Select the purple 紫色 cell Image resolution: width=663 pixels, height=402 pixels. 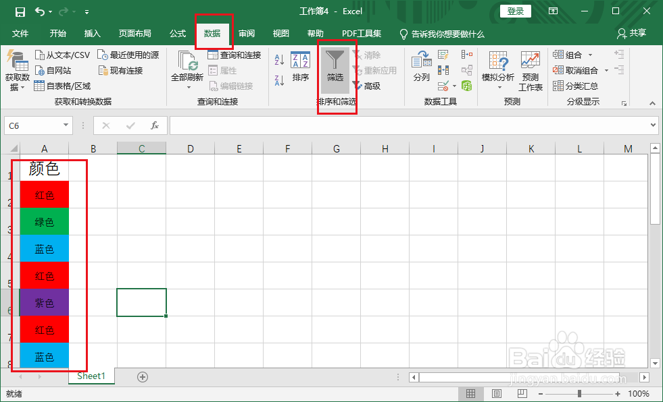pyautogui.click(x=45, y=303)
